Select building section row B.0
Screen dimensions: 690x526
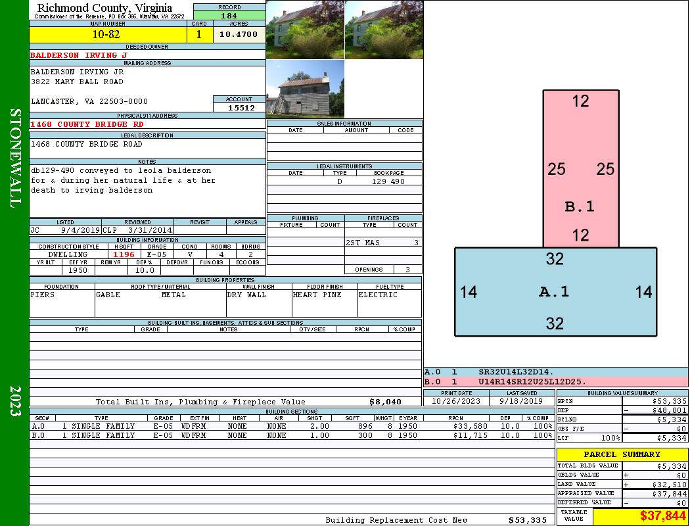(x=292, y=435)
